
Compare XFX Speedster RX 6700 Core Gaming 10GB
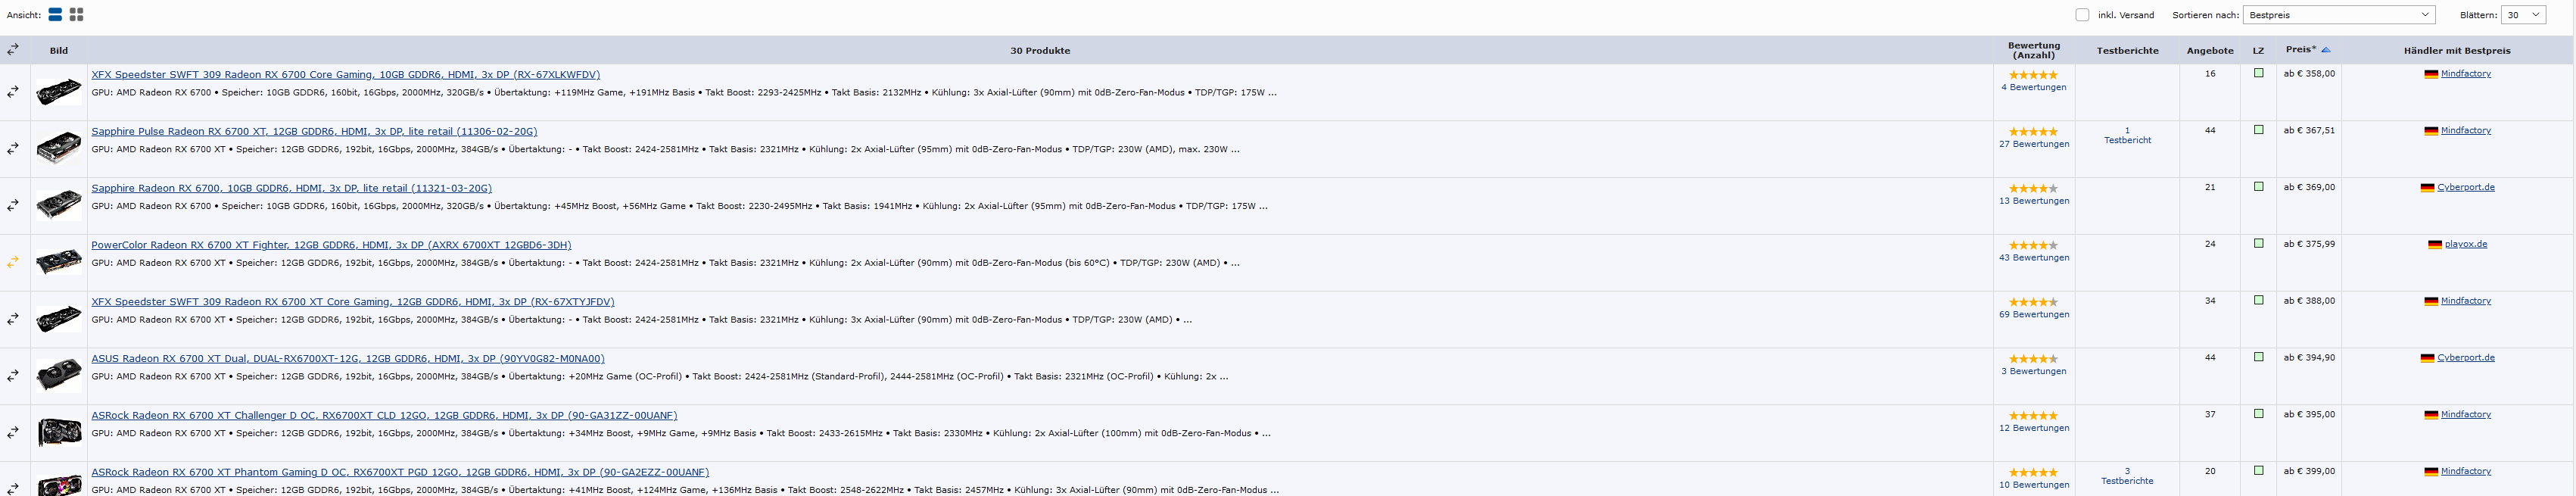pyautogui.click(x=13, y=92)
